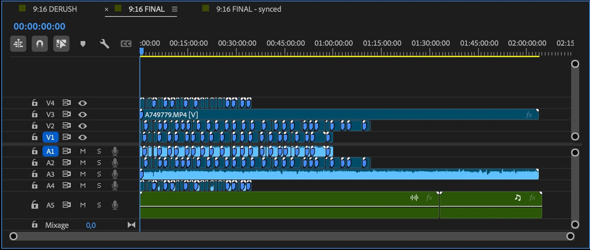Solo the A1 track
The height and width of the screenshot is (250, 590).
tap(99, 151)
